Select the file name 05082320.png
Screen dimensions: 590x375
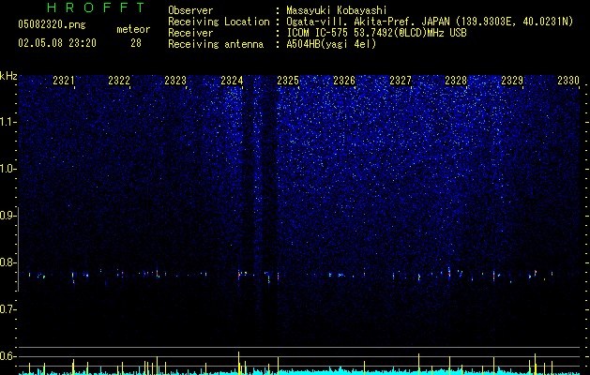(52, 24)
